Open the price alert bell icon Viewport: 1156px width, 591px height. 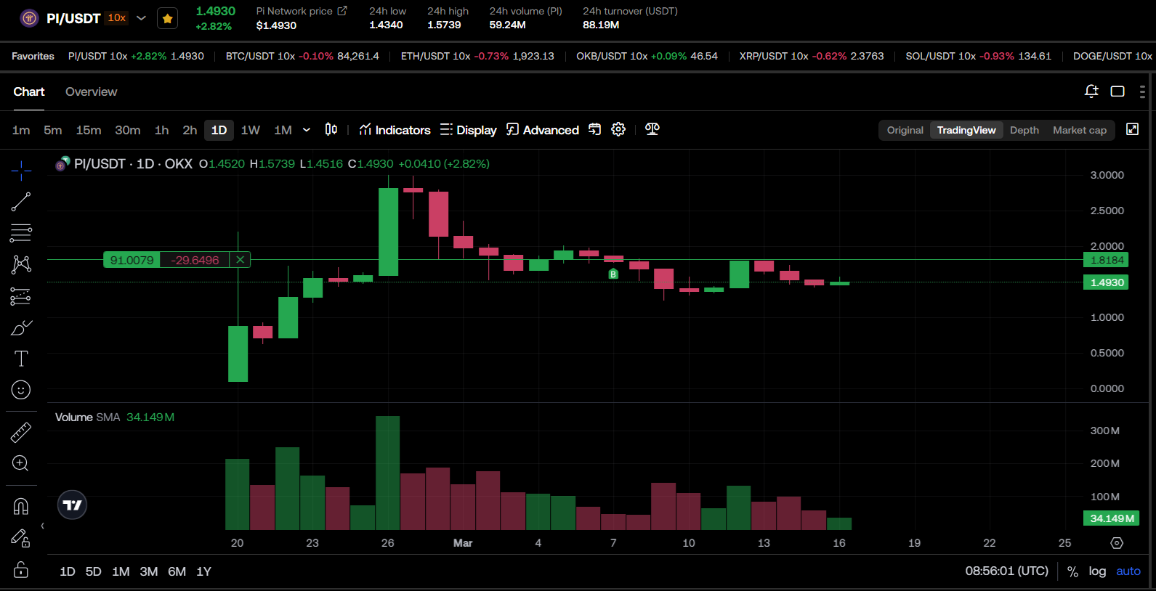click(x=1091, y=91)
